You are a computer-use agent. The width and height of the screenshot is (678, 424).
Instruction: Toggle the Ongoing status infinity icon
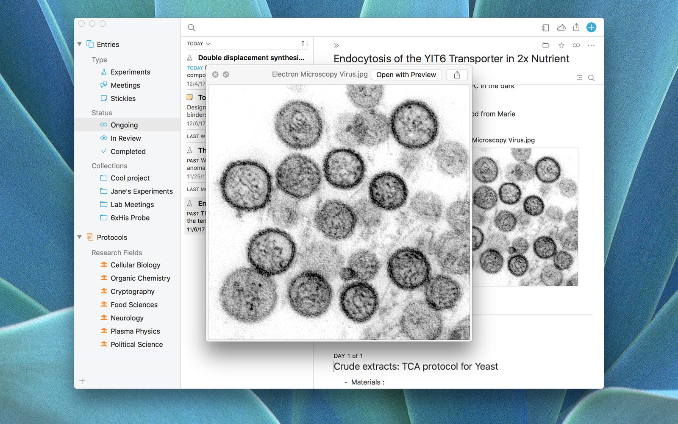pos(576,45)
